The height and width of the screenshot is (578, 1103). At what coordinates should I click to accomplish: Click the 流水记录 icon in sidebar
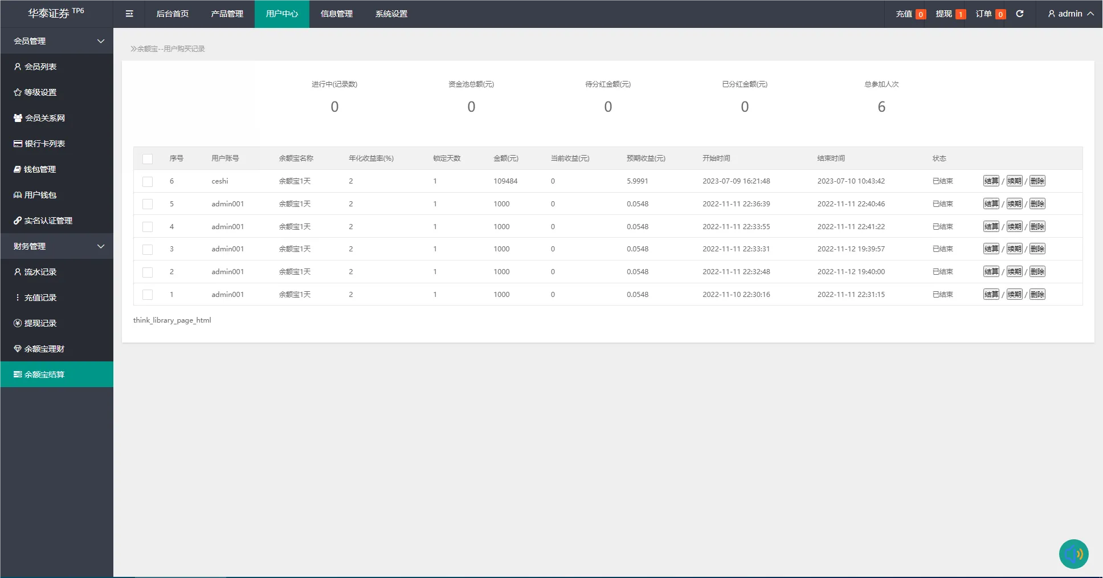[18, 272]
